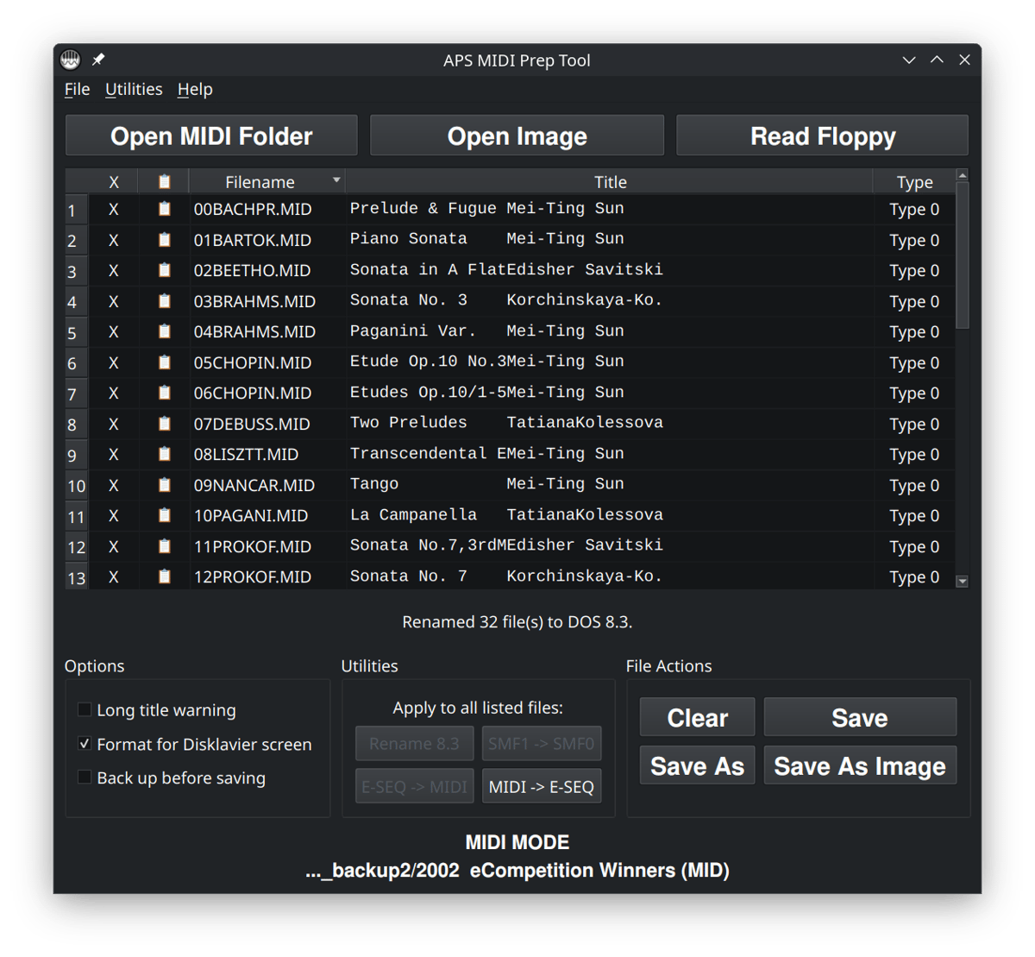This screenshot has height=957, width=1035.
Task: Click the scroll up arrow of file list
Action: 963,176
